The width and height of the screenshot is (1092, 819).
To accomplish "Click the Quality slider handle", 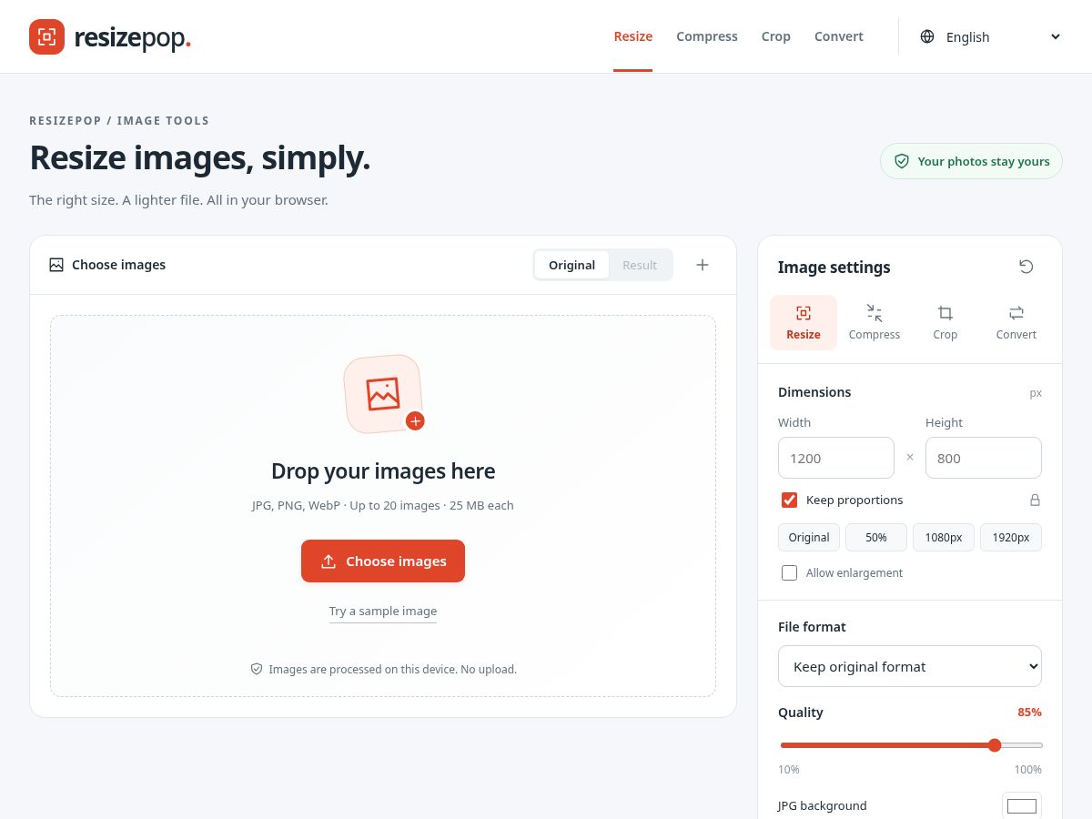I will point(995,745).
